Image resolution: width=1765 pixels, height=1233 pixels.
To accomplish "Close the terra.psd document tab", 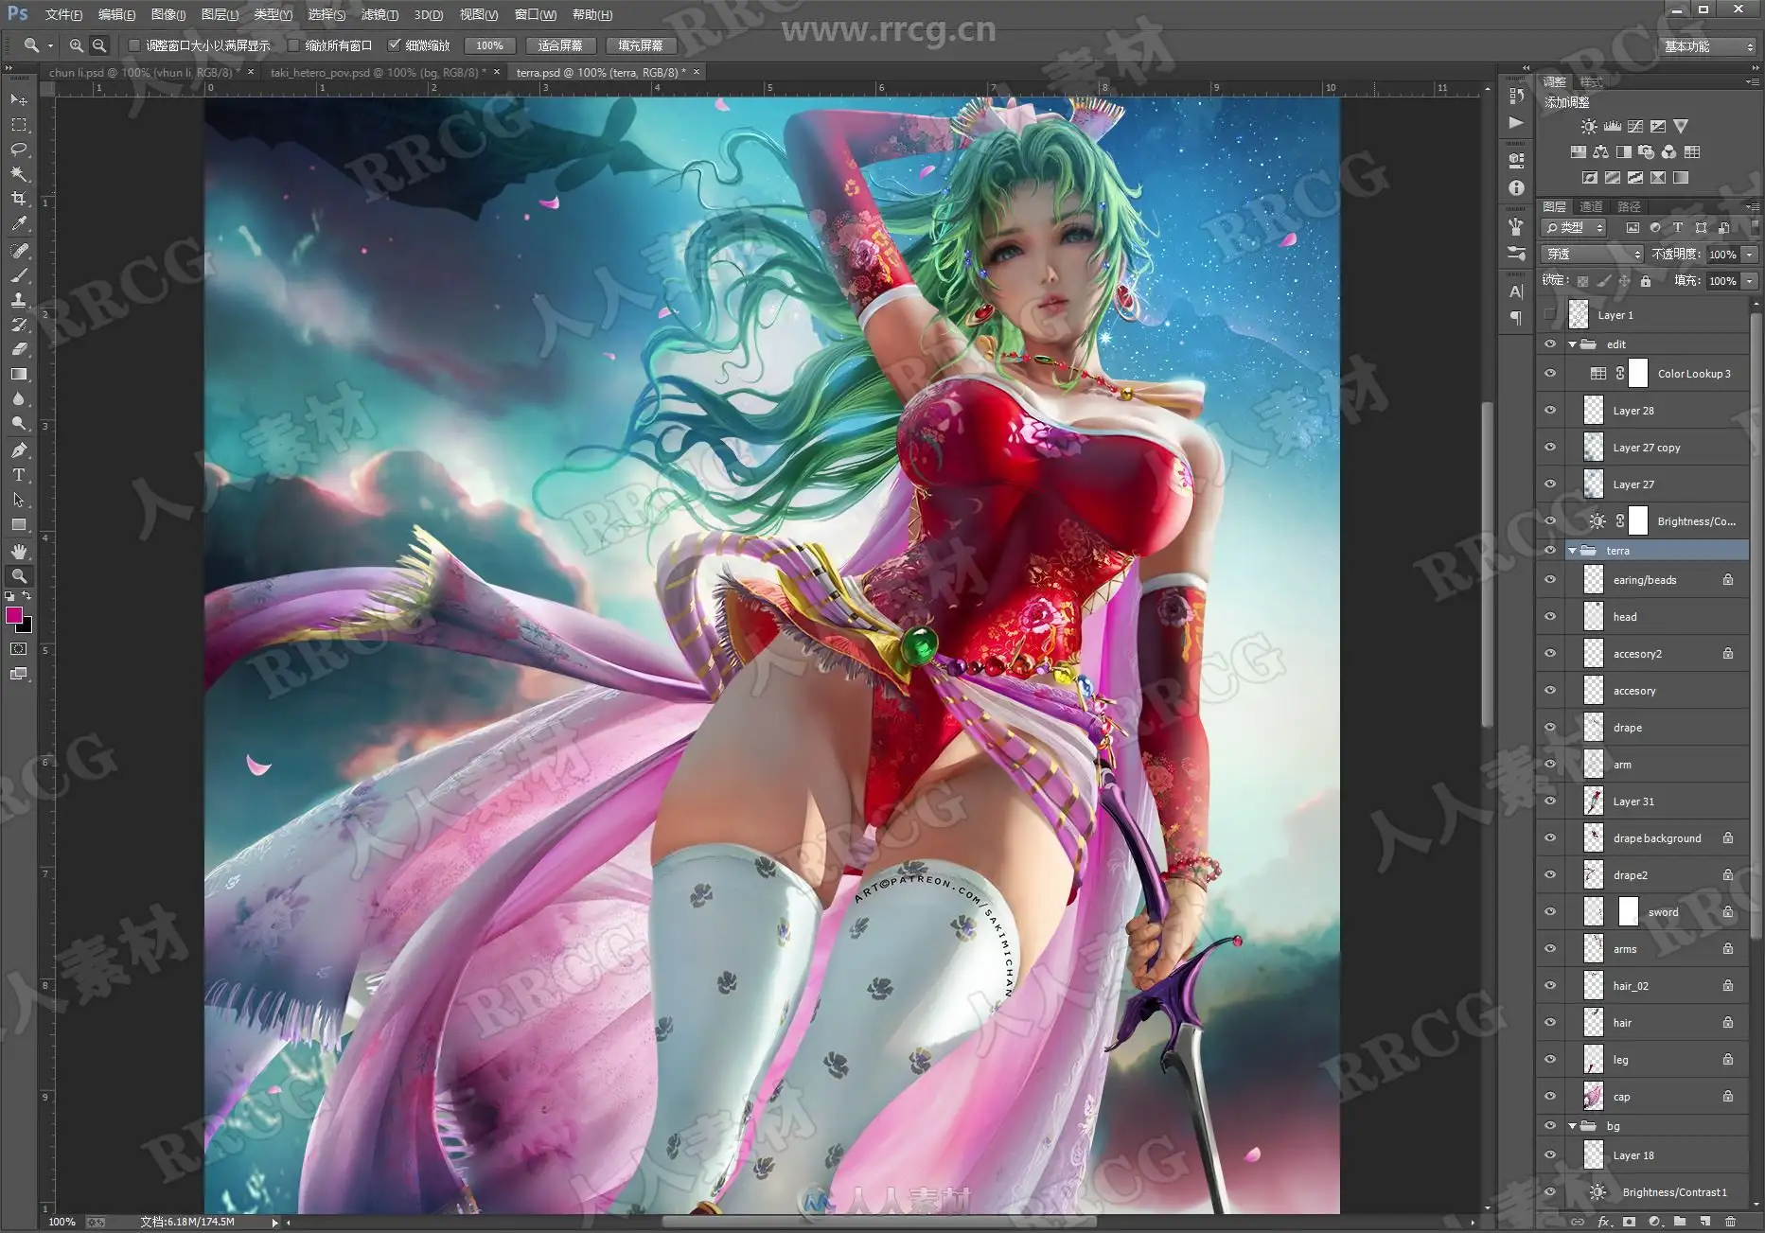I will (697, 72).
